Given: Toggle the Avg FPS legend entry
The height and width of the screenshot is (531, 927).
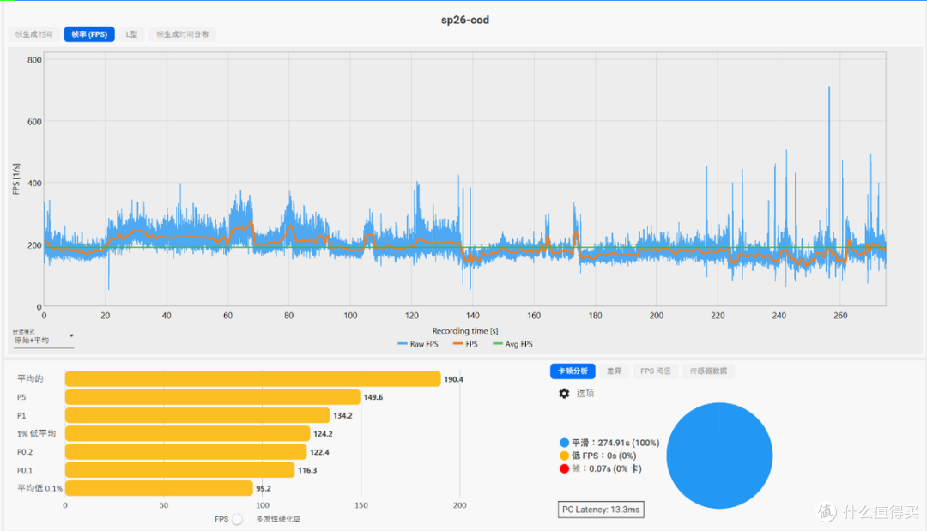Looking at the screenshot, I should coord(512,344).
